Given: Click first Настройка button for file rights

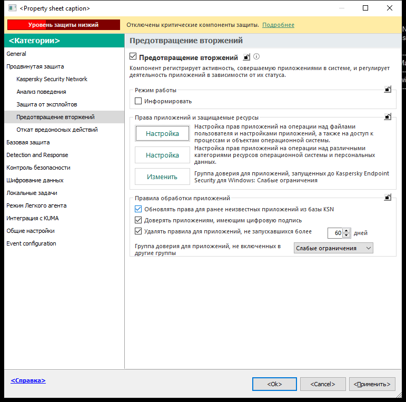Looking at the screenshot, I should coord(162,133).
